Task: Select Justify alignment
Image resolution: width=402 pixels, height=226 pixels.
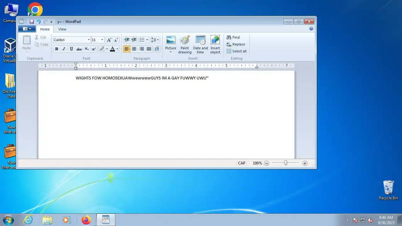Action: pos(149,49)
